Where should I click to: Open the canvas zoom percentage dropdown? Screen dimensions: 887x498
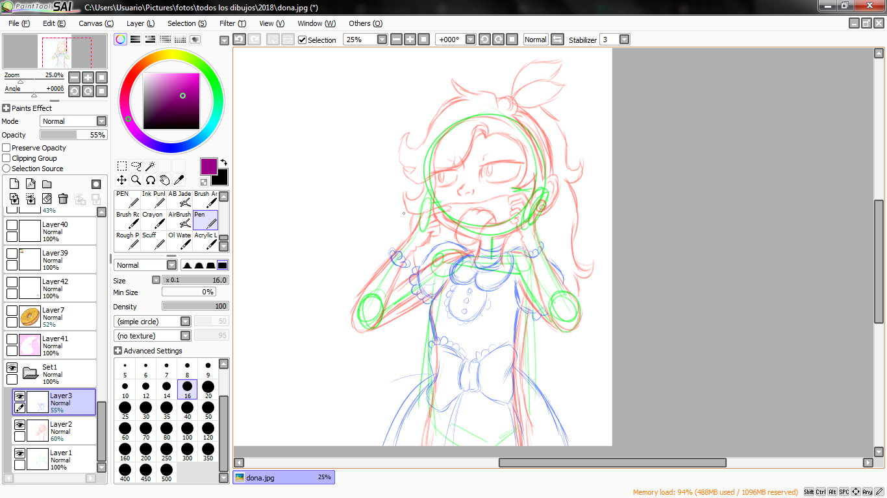(x=382, y=40)
